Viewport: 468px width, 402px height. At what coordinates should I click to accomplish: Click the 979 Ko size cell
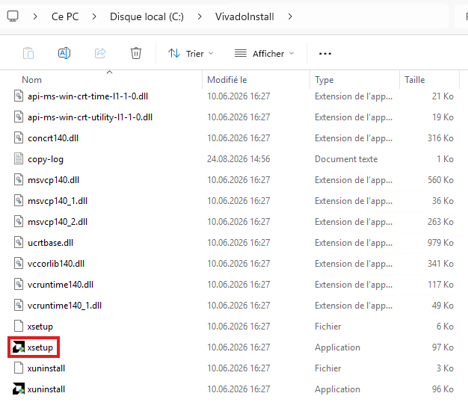[440, 243]
